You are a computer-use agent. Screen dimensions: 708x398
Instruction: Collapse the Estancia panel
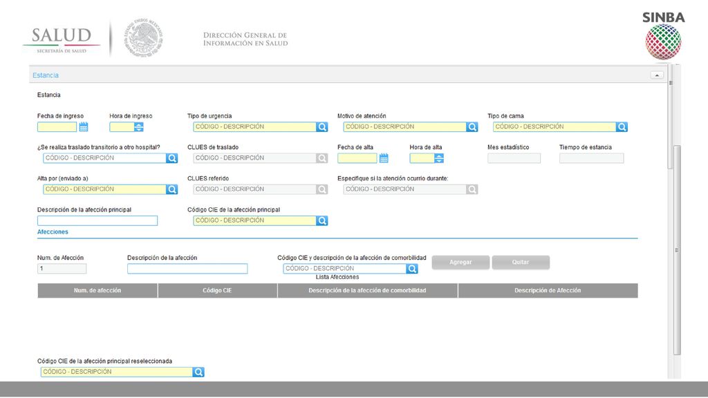coord(657,75)
